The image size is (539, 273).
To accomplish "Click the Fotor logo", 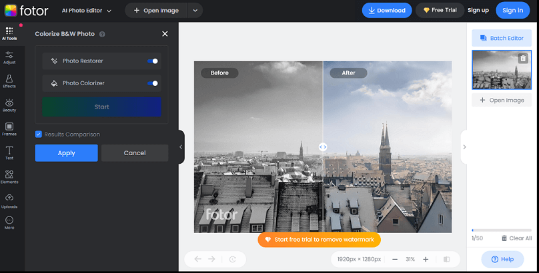I will [x=27, y=11].
